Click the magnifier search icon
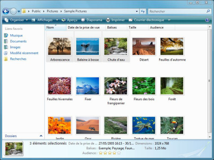Image resolution: width=214 pixels, height=160 pixels. click(208, 11)
